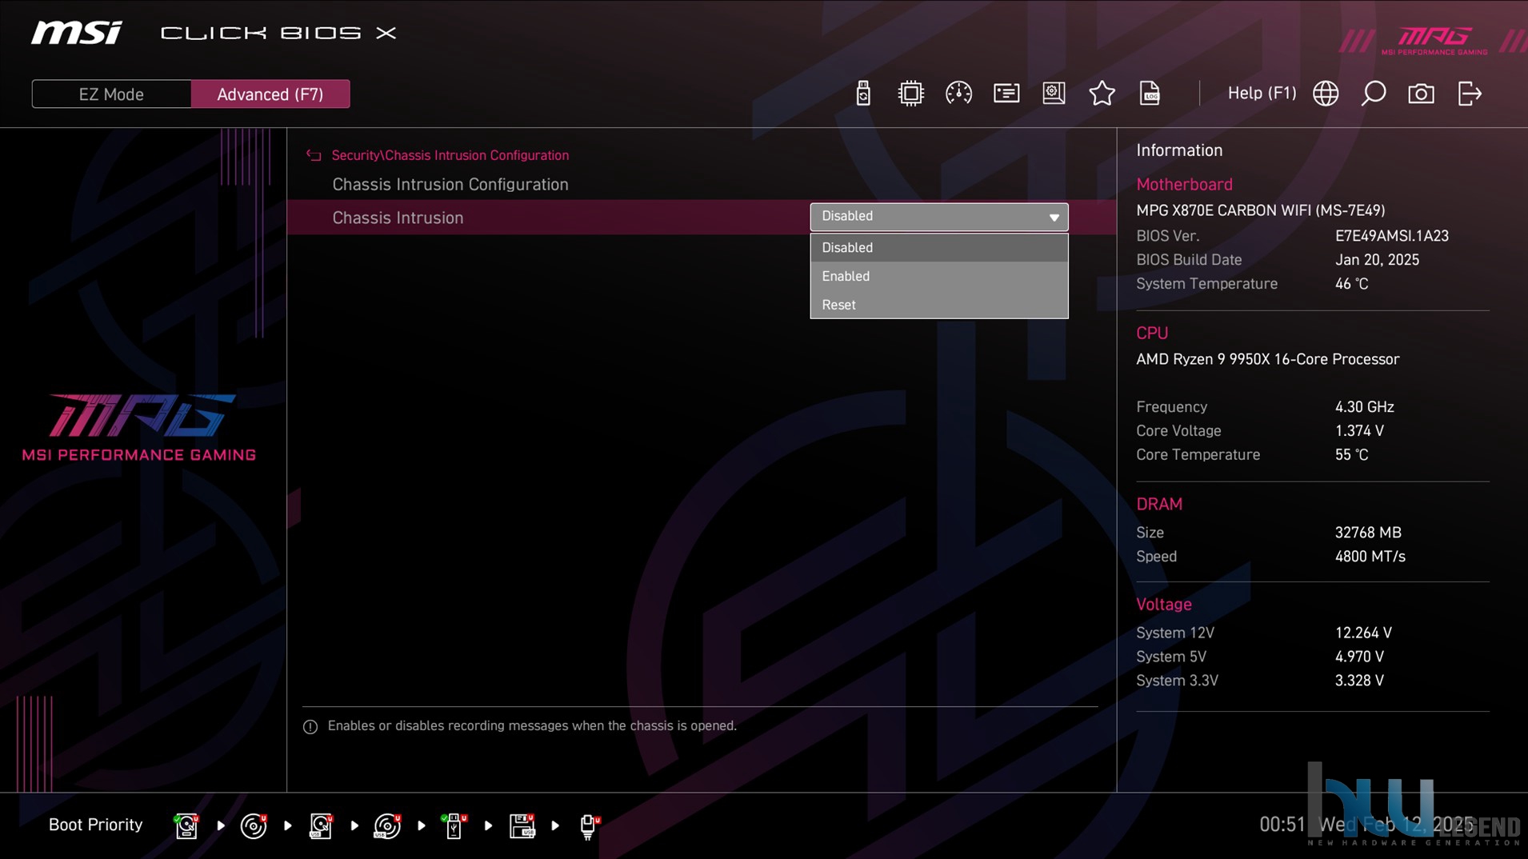Switch to EZ Mode
This screenshot has width=1528, height=859.
[x=111, y=94]
